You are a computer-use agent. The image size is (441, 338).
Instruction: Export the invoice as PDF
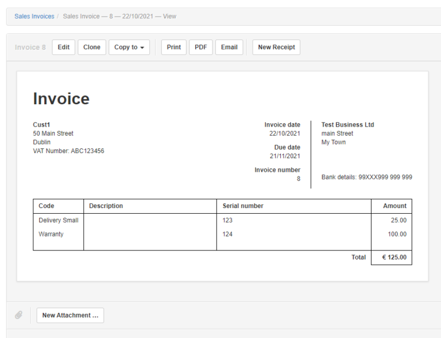(x=201, y=48)
